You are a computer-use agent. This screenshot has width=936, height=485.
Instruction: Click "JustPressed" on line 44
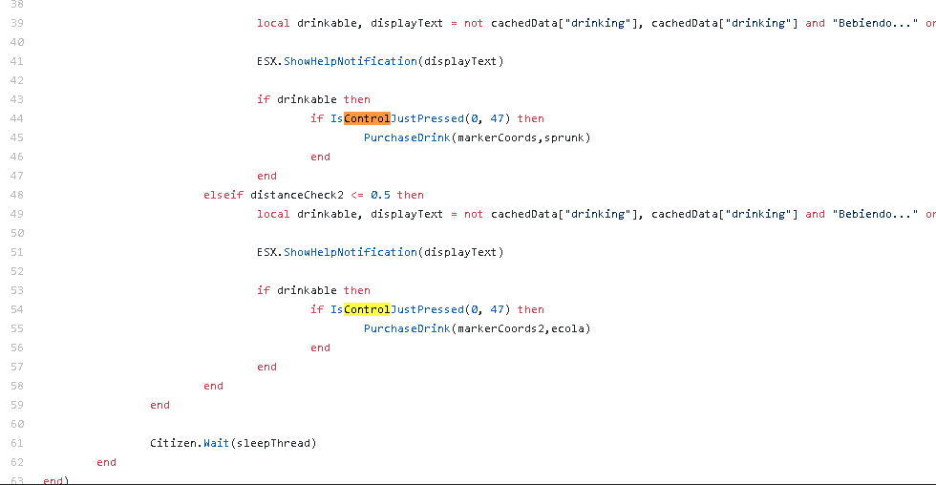click(x=427, y=118)
